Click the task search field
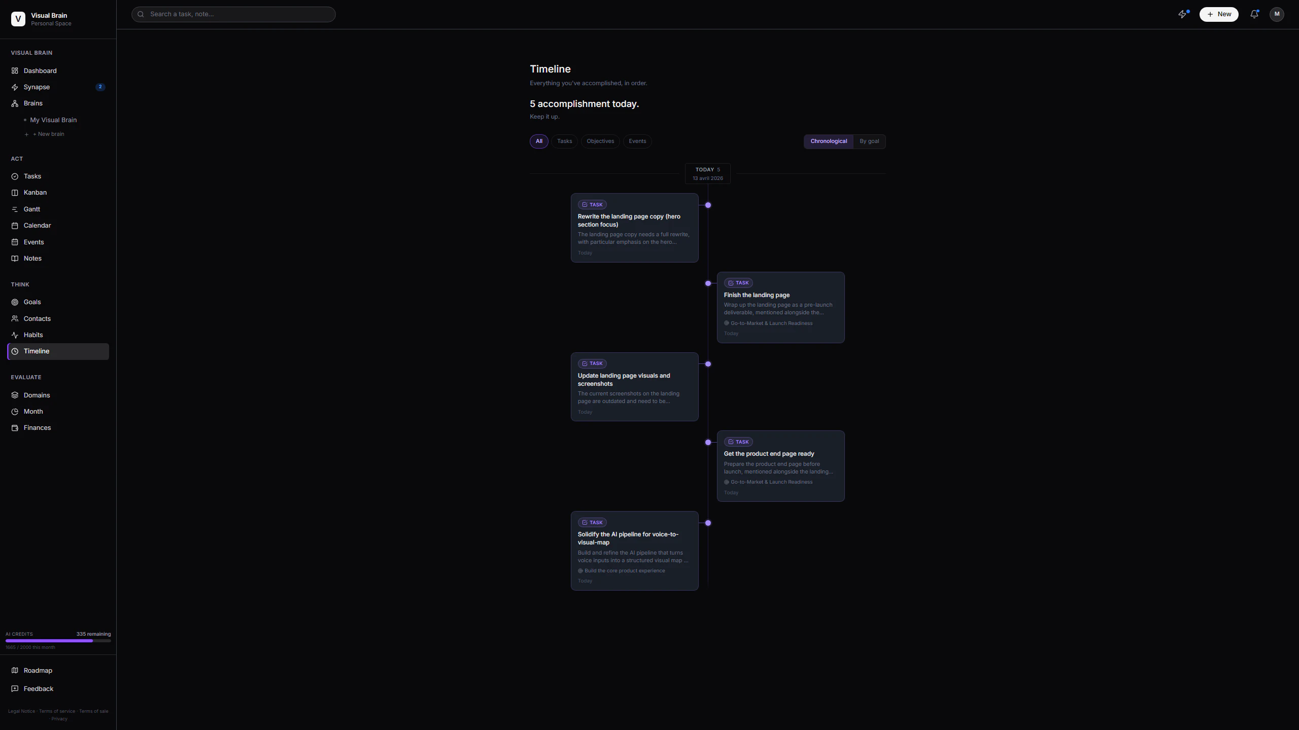The image size is (1299, 730). (233, 14)
